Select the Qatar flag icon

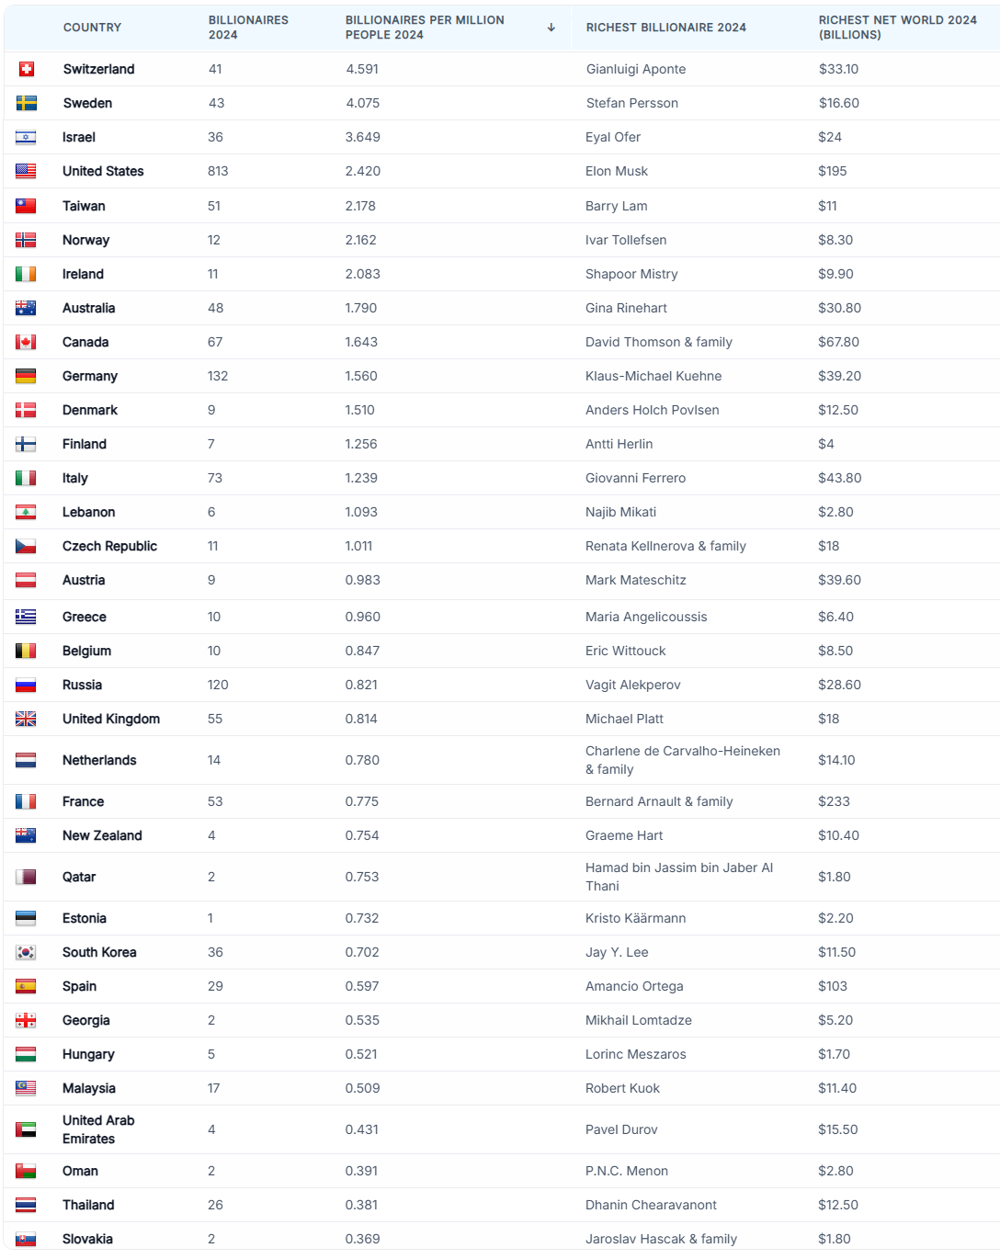(x=26, y=877)
